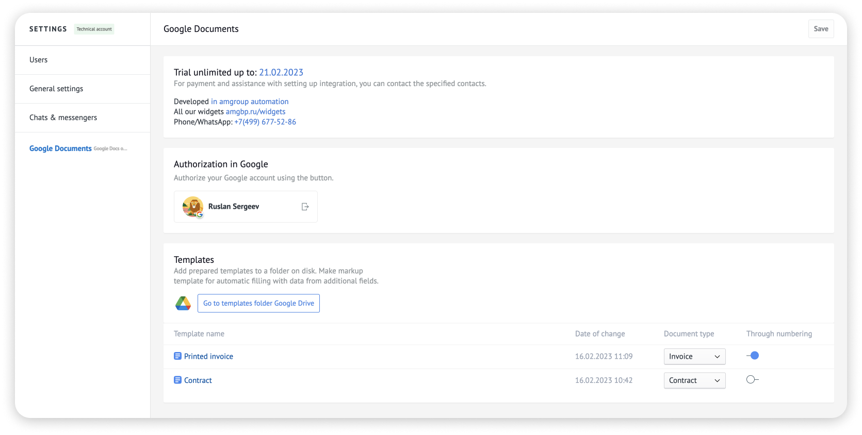
Task: Open the Users settings section
Action: 83,60
